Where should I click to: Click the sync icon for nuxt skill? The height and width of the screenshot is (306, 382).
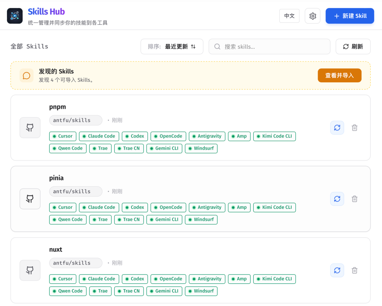click(337, 270)
